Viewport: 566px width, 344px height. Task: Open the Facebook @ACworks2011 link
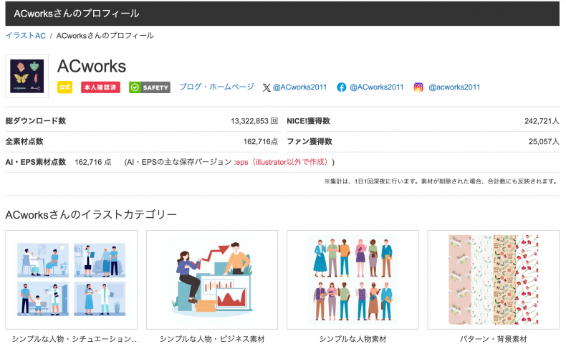376,87
